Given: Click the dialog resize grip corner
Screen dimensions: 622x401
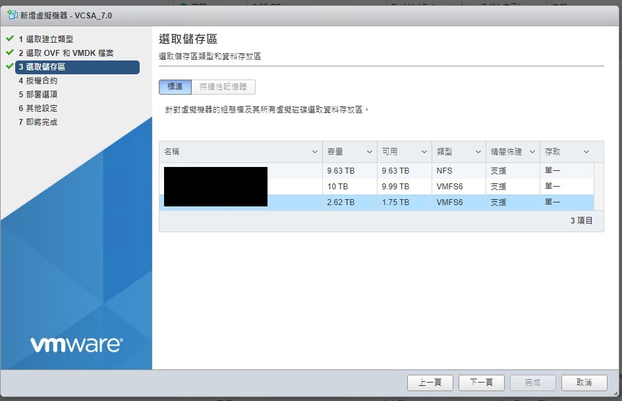Looking at the screenshot, I should click(x=615, y=393).
